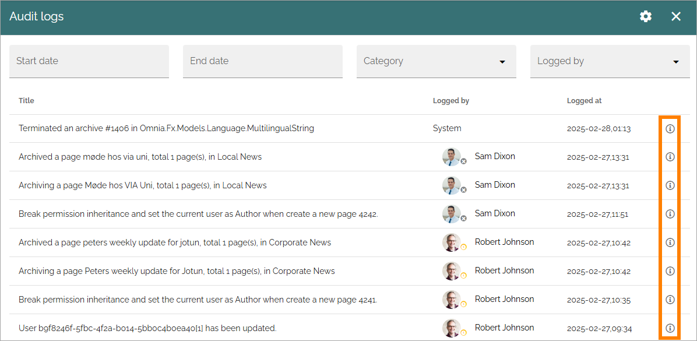The height and width of the screenshot is (341, 697).
Task: Click Robert Johnson avatar in Archiving Peters weekly update row
Action: coord(451,270)
